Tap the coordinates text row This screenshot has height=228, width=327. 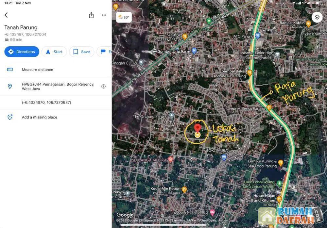pos(46,103)
